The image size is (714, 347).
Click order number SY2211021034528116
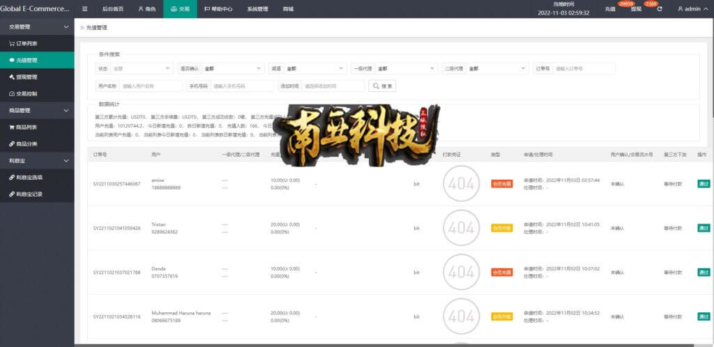point(116,316)
